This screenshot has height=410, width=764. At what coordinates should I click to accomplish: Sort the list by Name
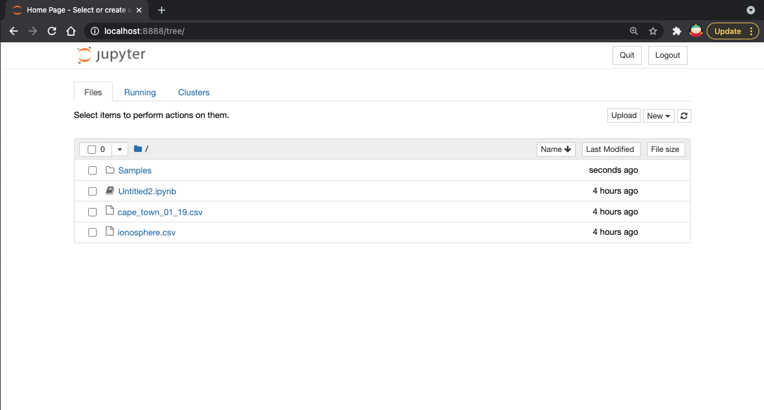pyautogui.click(x=556, y=150)
